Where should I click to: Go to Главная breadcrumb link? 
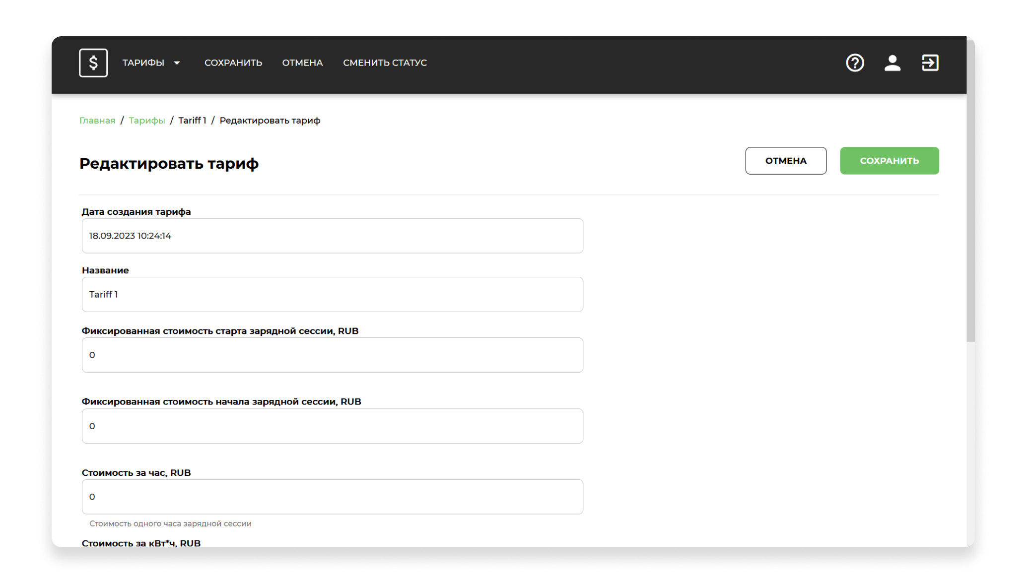(97, 120)
